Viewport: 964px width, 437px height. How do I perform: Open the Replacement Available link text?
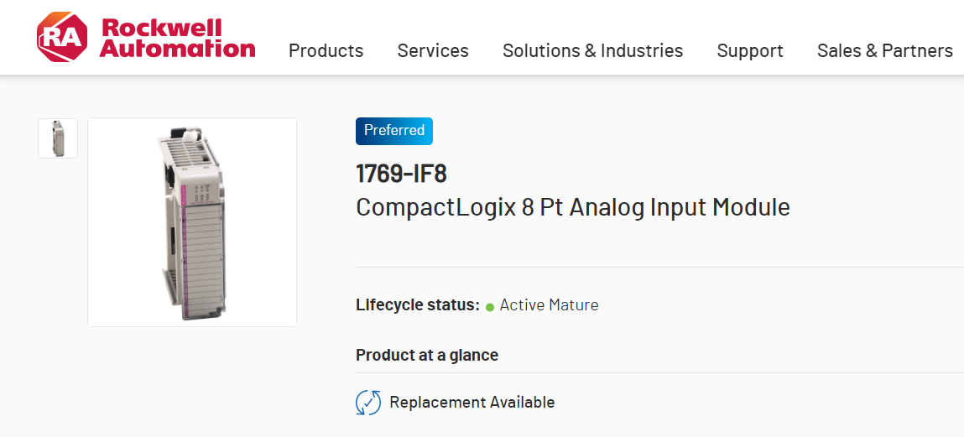[x=472, y=403]
